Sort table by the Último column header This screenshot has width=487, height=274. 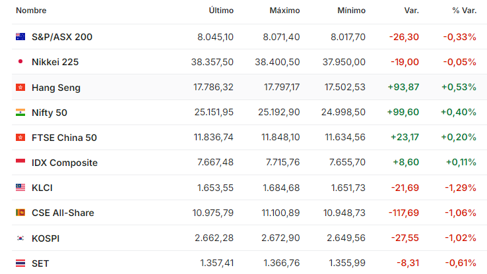pos(221,11)
